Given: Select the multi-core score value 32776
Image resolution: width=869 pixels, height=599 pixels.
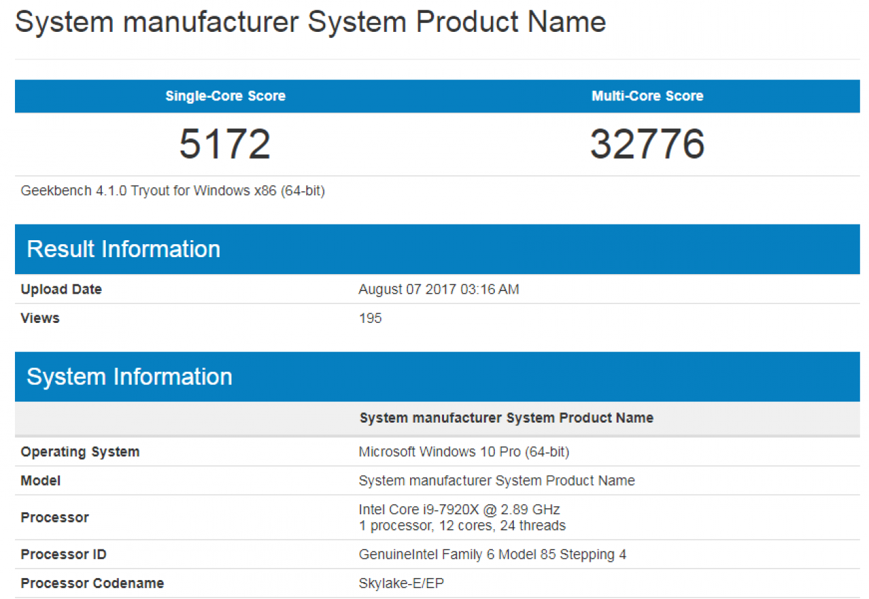Looking at the screenshot, I should [647, 144].
